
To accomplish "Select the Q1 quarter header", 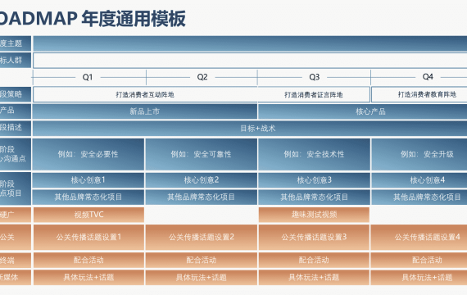I will (88, 77).
